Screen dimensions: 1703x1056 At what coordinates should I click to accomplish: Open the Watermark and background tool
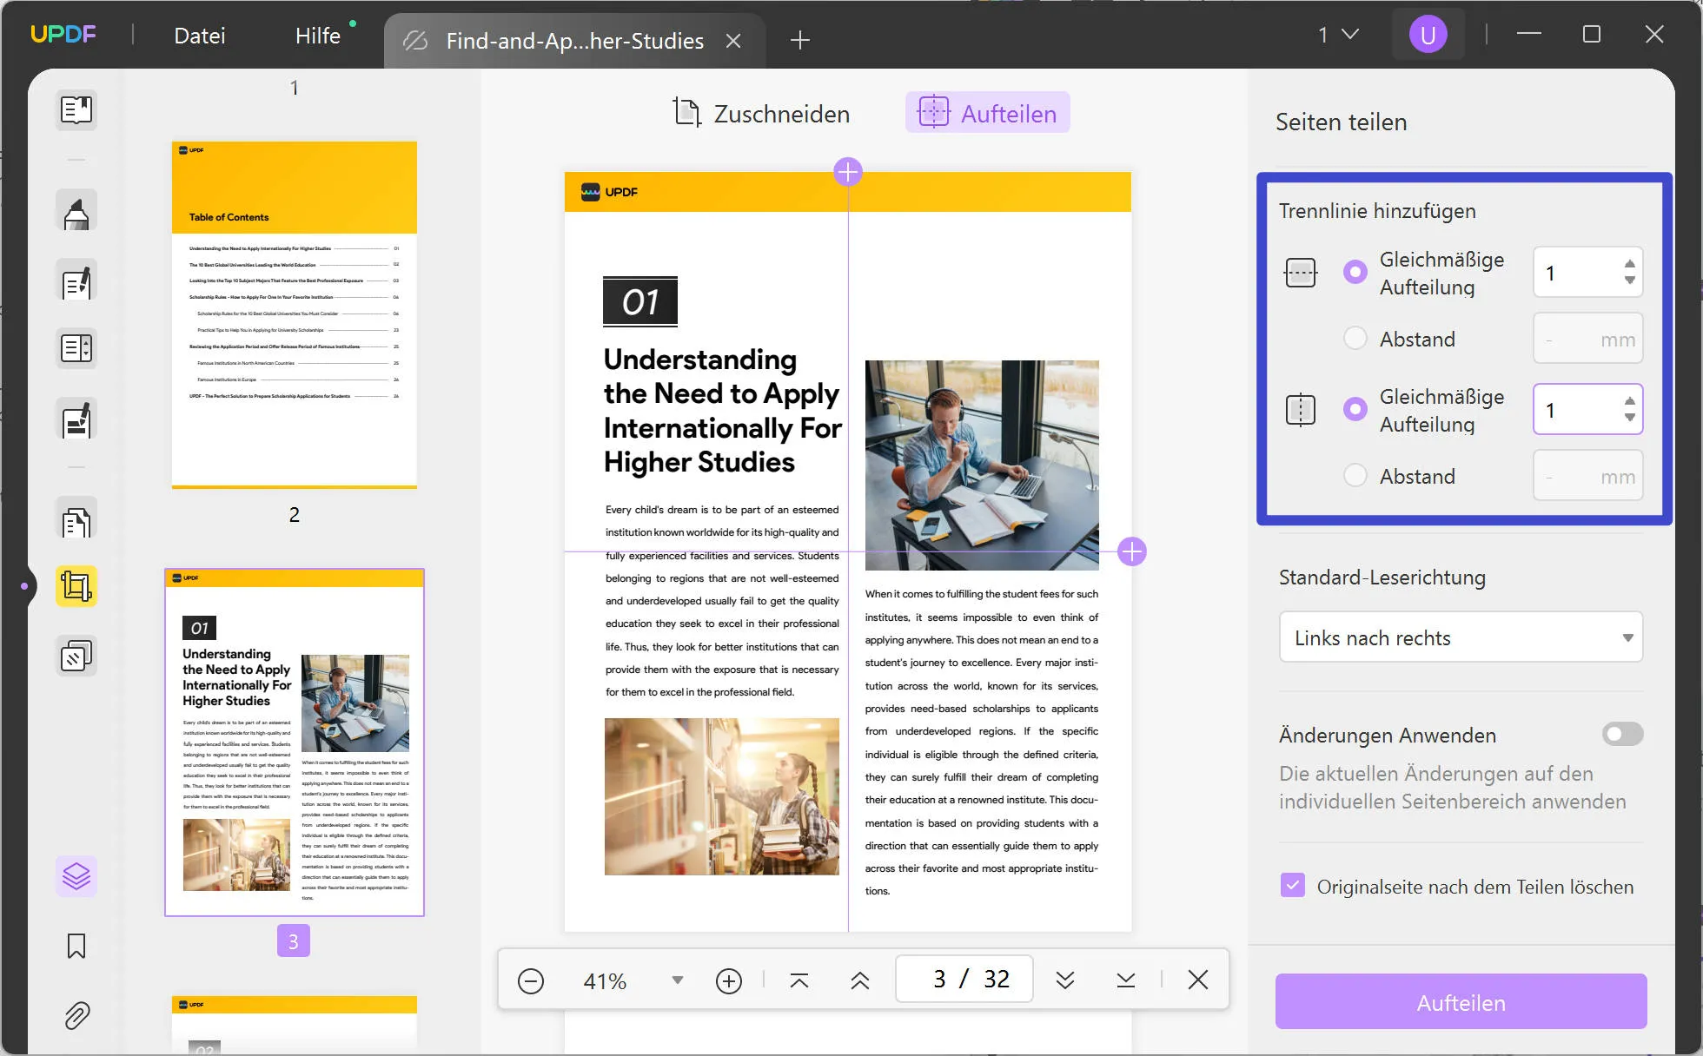coord(76,657)
